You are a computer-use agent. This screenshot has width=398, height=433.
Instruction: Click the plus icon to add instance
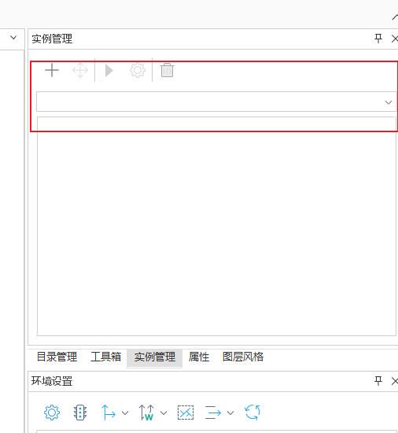pos(52,70)
